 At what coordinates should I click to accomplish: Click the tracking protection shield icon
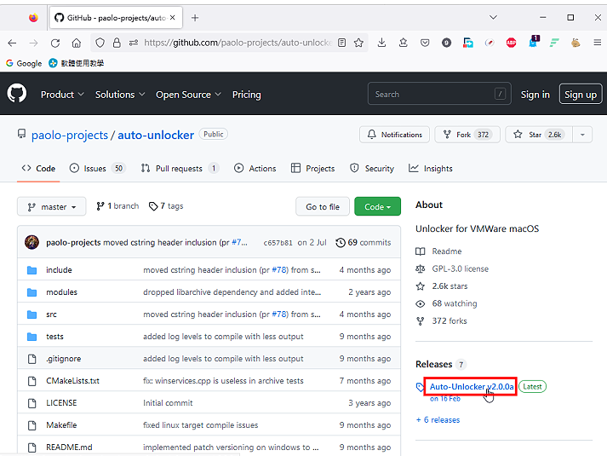[100, 43]
